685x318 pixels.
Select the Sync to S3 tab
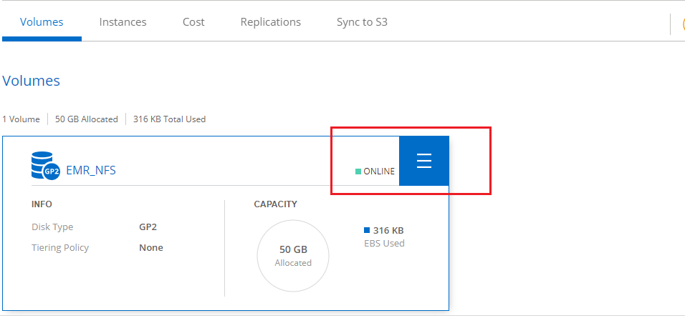pos(362,22)
